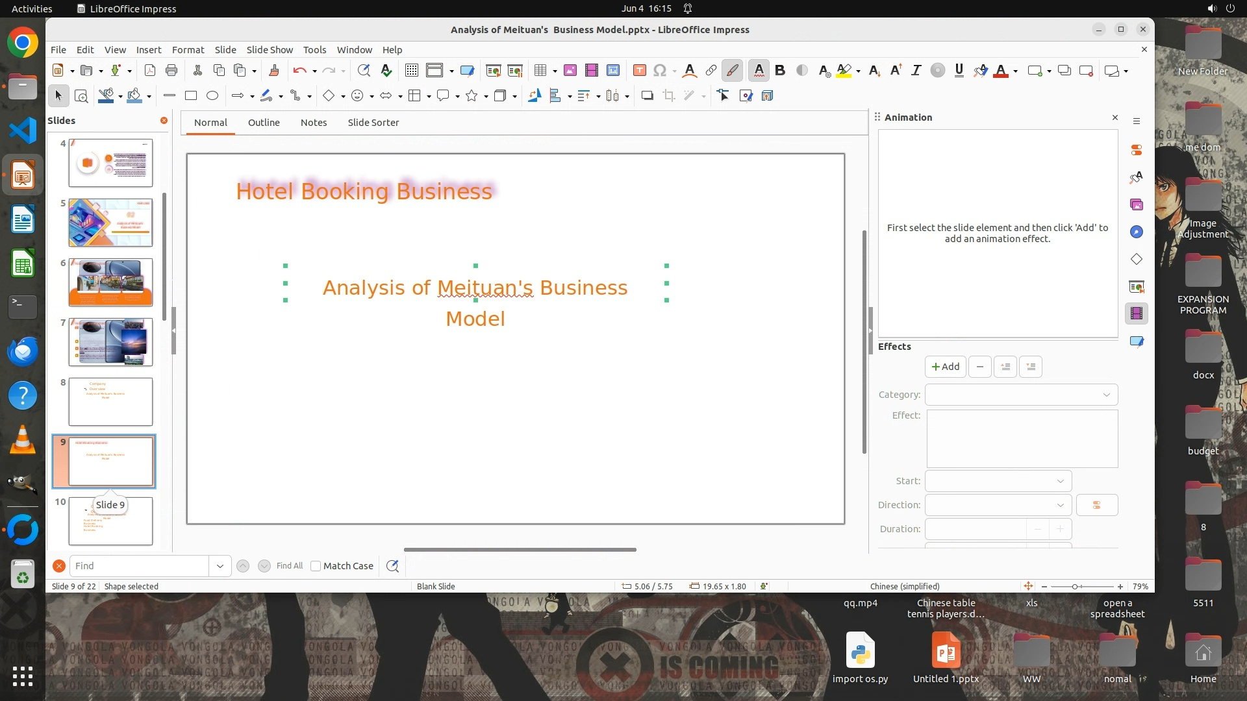Click the Bold formatting icon
Image resolution: width=1247 pixels, height=701 pixels.
click(780, 71)
